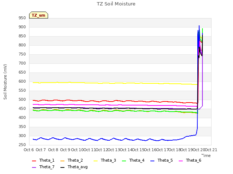Click the Time axis label
This screenshot has height=174, width=233.
[x=206, y=156]
